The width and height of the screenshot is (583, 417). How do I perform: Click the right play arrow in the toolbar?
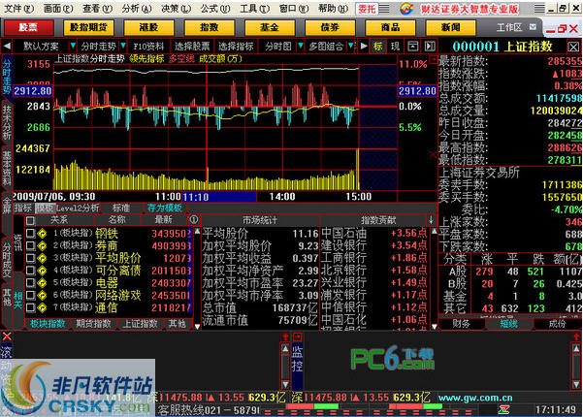(364, 47)
